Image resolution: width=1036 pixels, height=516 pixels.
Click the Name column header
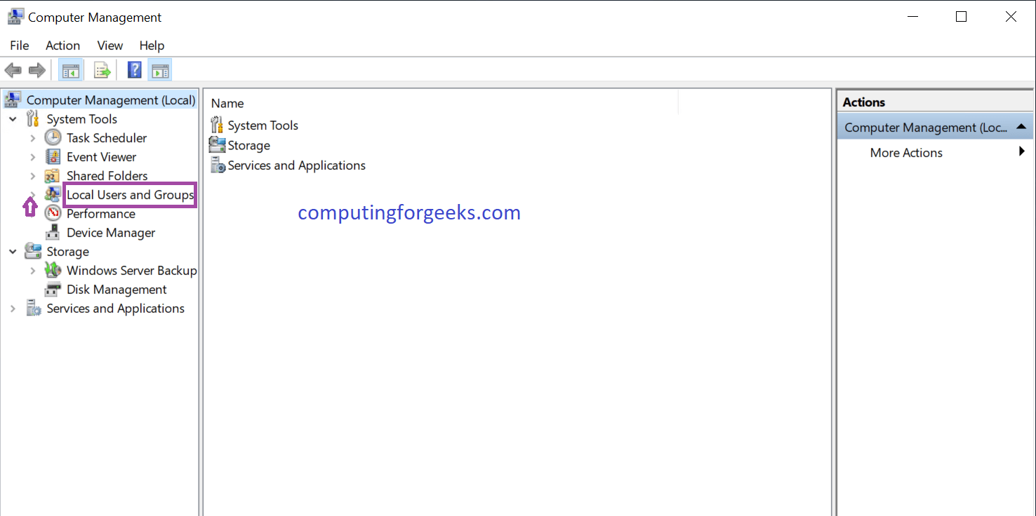pos(227,103)
